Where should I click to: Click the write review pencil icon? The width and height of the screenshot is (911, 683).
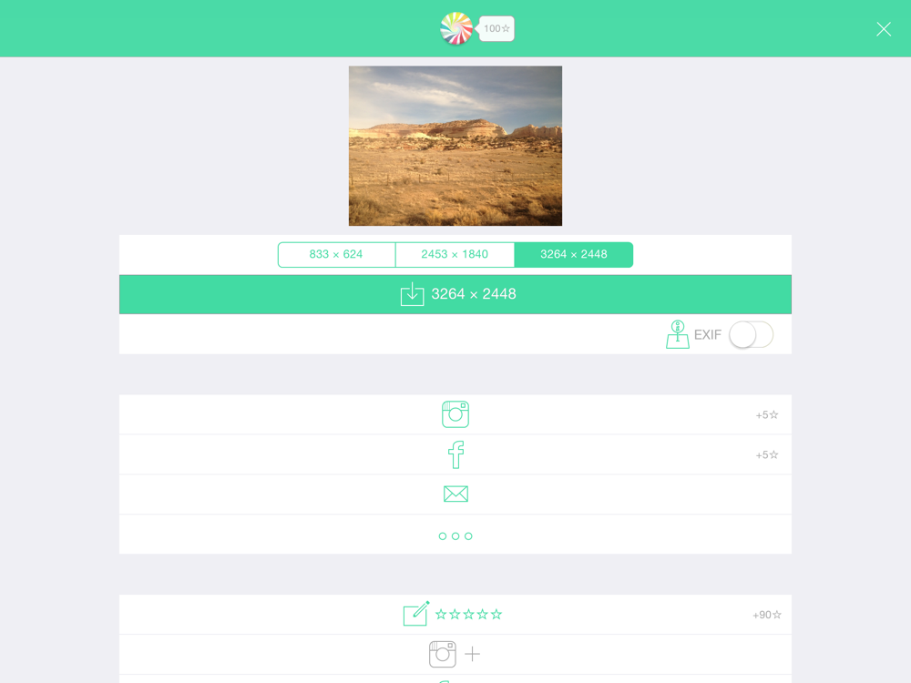pyautogui.click(x=416, y=613)
